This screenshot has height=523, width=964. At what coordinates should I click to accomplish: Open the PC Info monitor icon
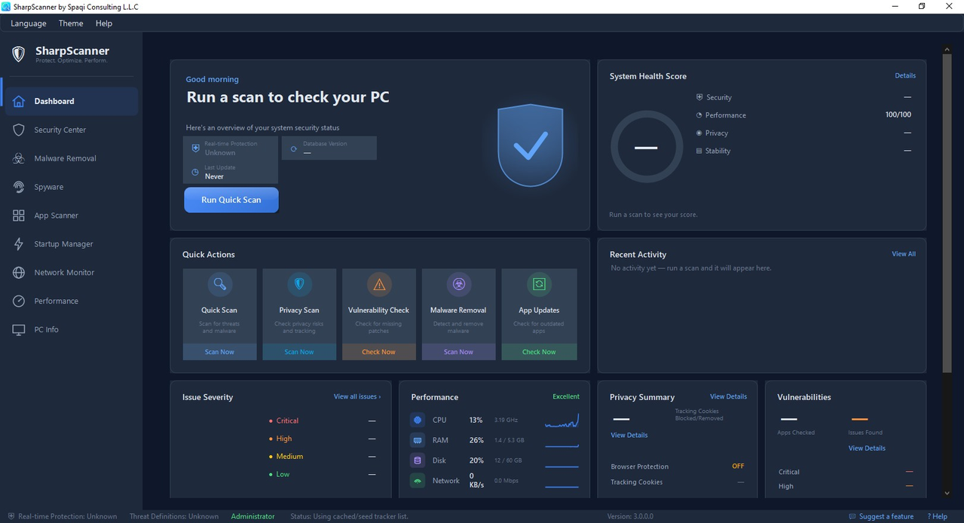tap(19, 329)
